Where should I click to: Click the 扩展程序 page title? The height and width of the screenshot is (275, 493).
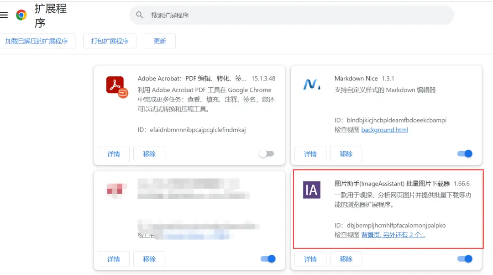click(x=51, y=16)
